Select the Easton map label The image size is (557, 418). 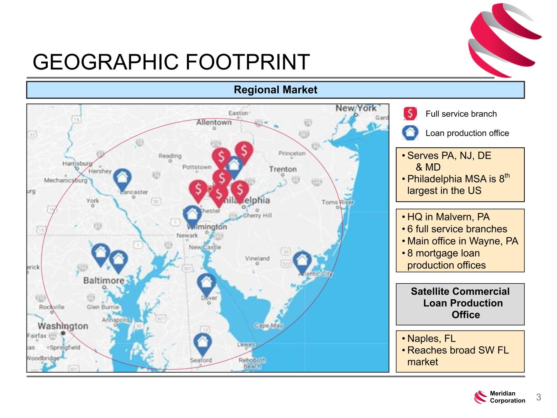click(238, 113)
